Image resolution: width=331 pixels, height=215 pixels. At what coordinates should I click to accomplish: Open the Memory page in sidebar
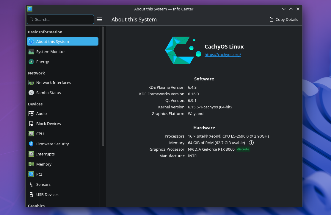[44, 164]
